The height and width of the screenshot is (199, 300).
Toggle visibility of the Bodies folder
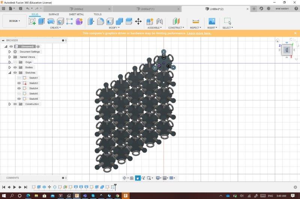pos(15,68)
